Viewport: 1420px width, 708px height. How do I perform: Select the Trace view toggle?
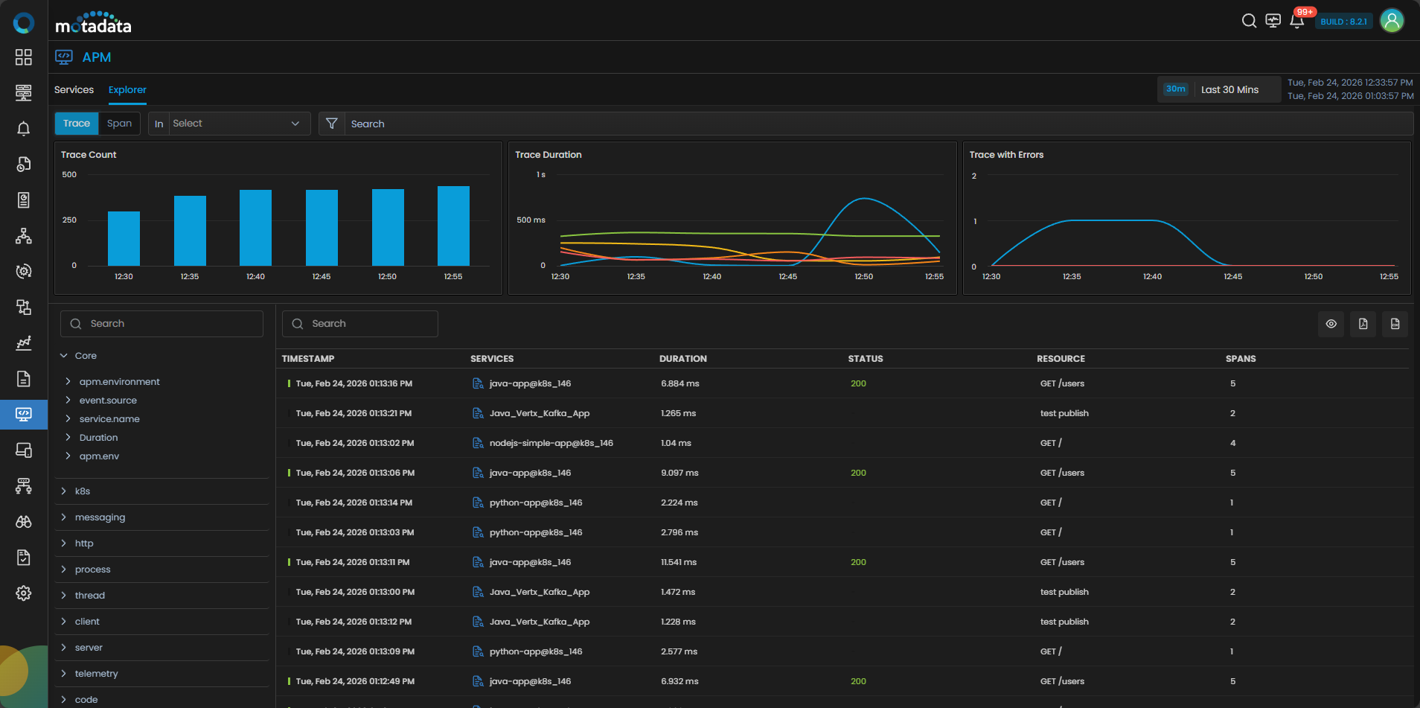point(77,124)
